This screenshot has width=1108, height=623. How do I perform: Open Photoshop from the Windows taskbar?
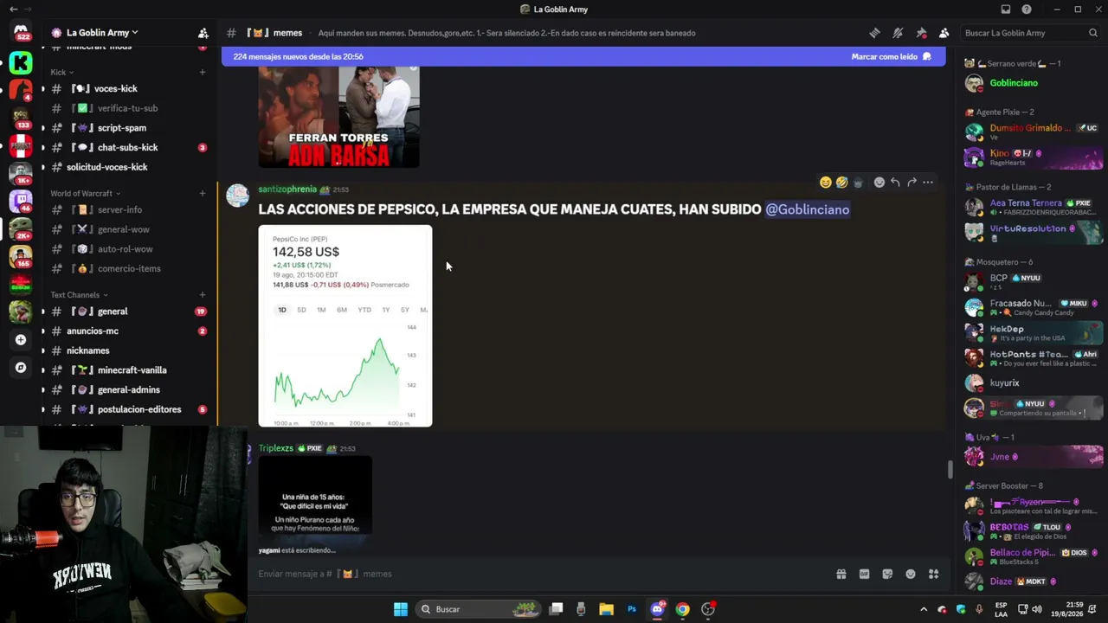click(632, 609)
